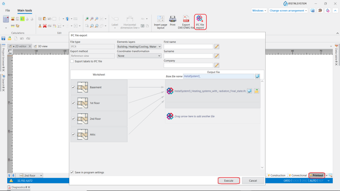
Task: Click the Cancel button
Action: tap(253, 181)
